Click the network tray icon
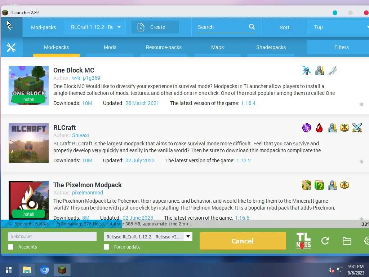This screenshot has height=277, width=369. coord(340,270)
